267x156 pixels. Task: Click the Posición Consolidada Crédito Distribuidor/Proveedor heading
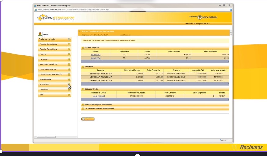(x=109, y=41)
